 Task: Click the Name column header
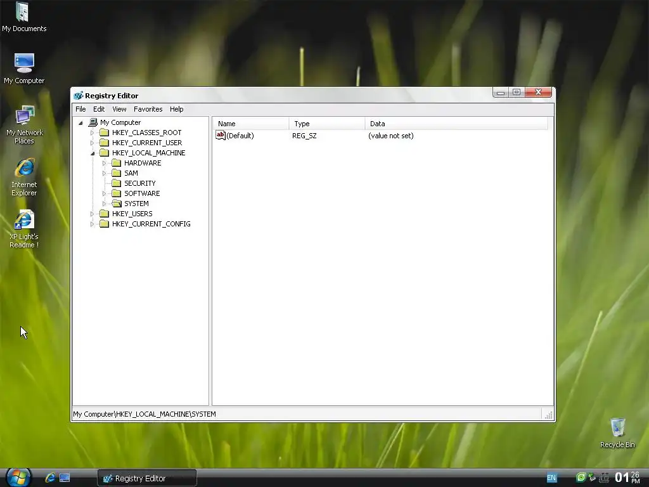[251, 124]
